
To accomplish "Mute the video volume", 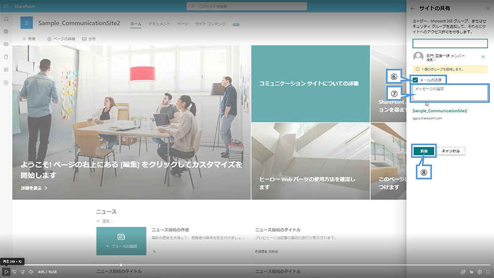I will point(31,272).
